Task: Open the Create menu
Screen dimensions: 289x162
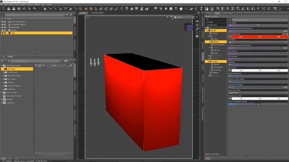Action: coord(11,4)
